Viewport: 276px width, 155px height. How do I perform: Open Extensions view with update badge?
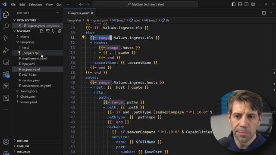[6, 74]
